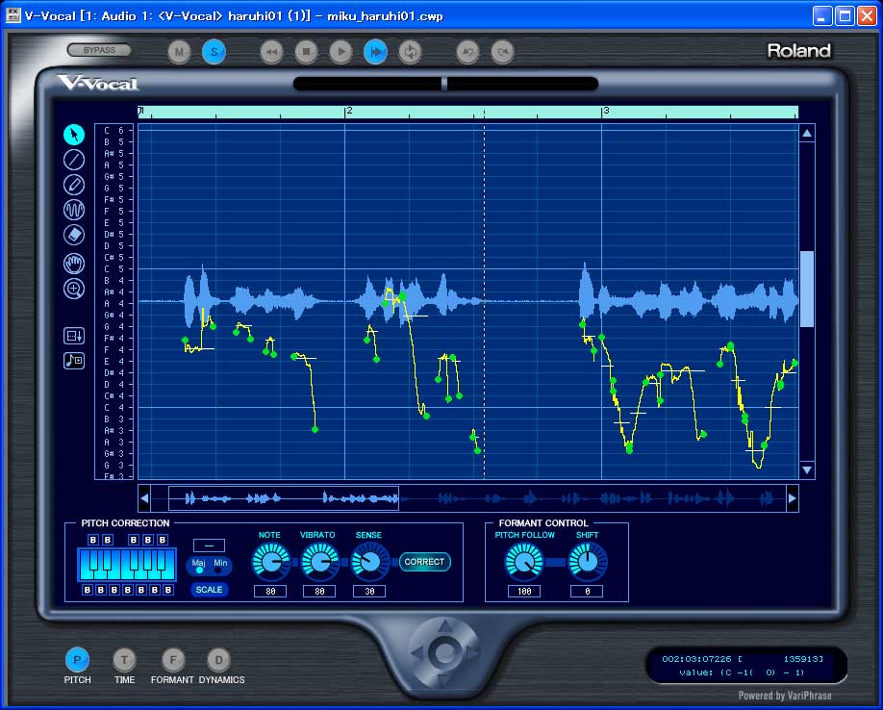Select the Hand scroll tool
This screenshot has width=883, height=710.
74,263
